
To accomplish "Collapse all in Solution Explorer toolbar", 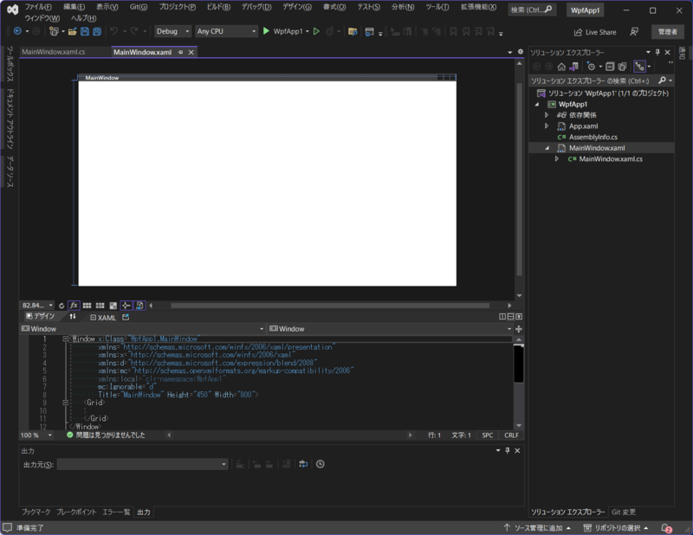I will [610, 67].
